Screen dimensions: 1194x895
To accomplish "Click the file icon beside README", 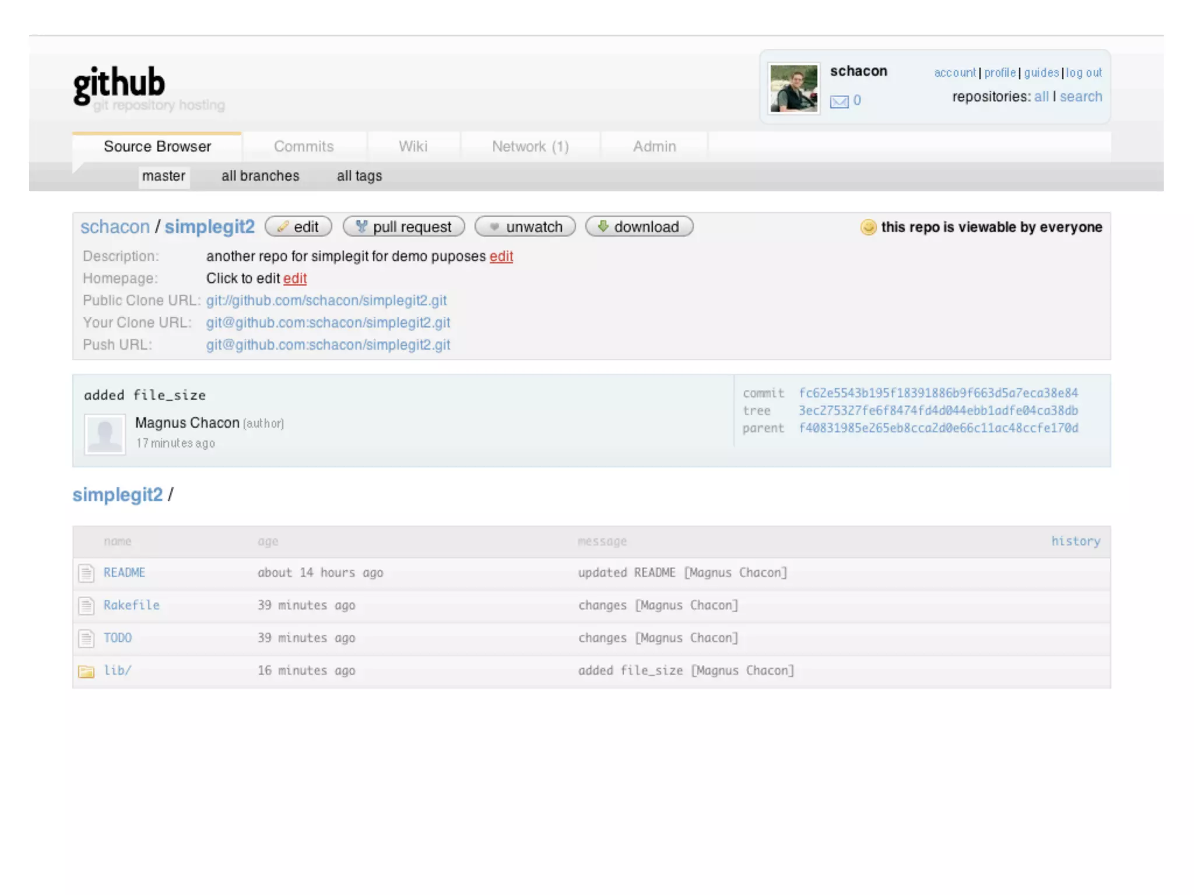I will point(86,573).
